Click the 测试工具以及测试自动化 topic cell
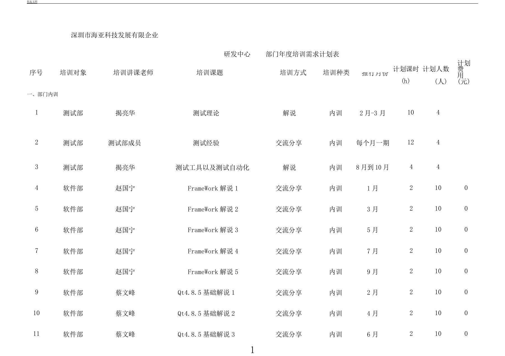Viewport: 505px width, 356px height. coord(212,168)
